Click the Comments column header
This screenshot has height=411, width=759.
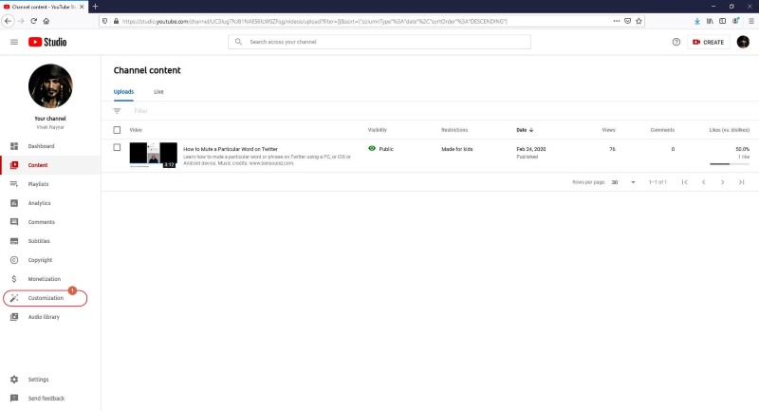tap(662, 130)
